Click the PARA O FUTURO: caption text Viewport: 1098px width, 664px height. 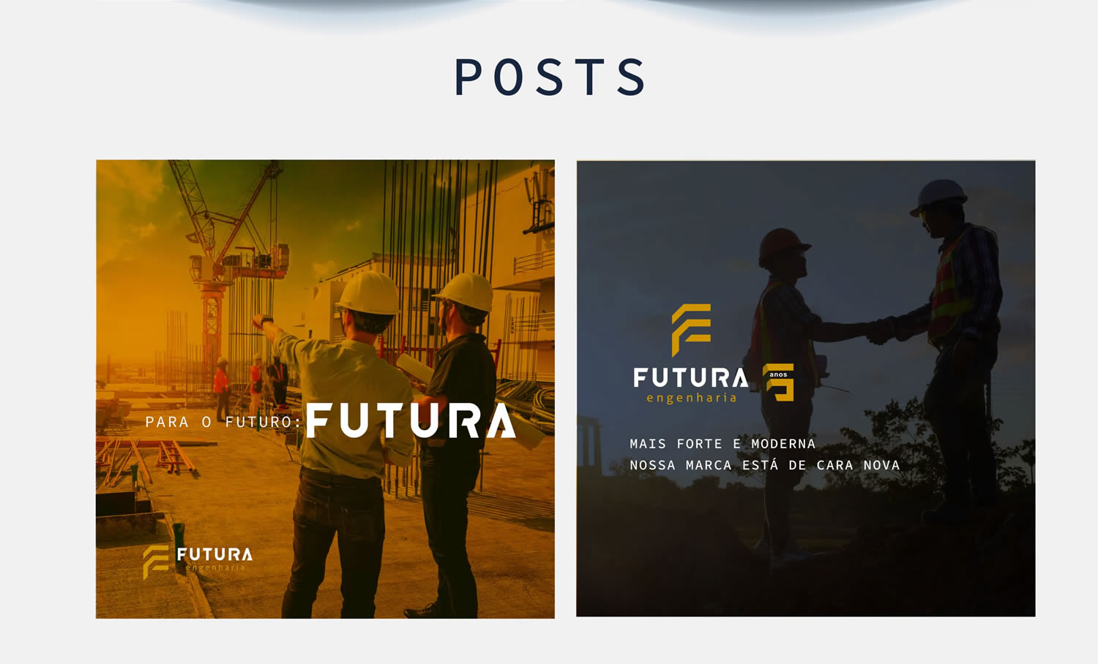(223, 422)
